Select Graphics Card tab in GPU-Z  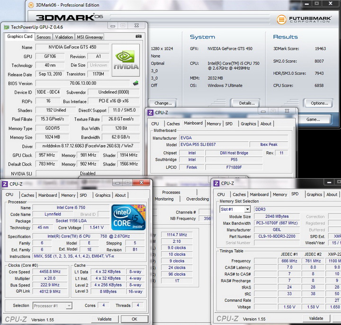coord(20,36)
